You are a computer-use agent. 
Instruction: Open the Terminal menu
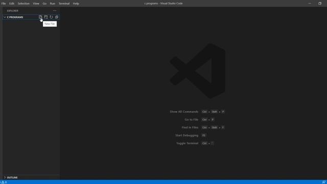(64, 4)
